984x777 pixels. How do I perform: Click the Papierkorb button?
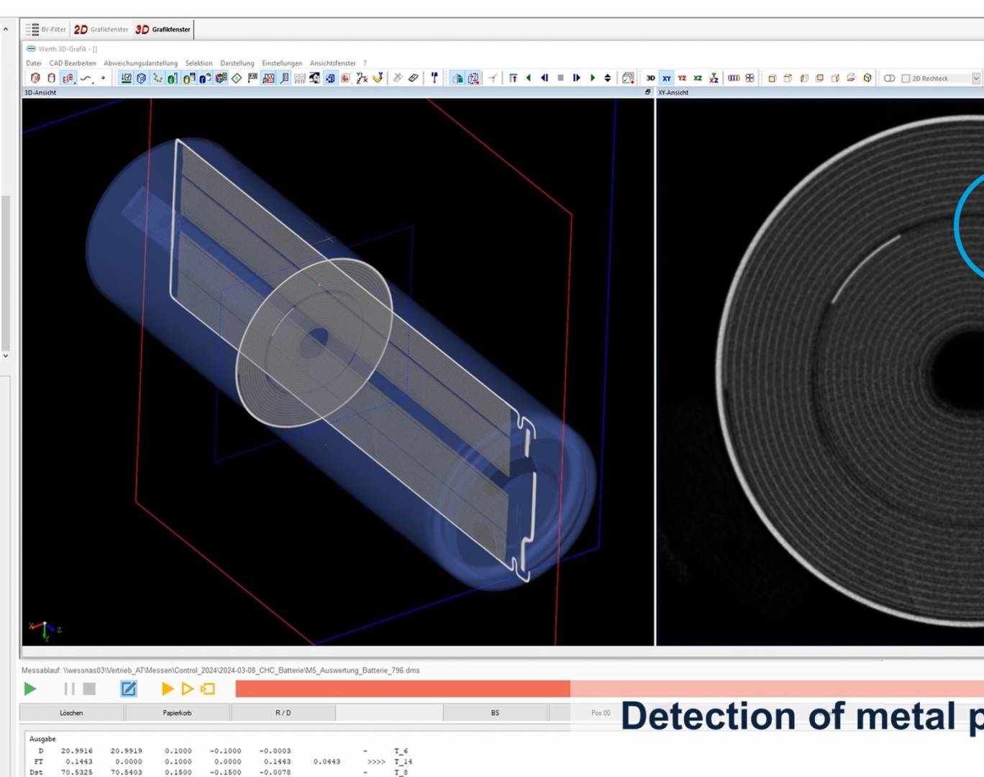click(x=177, y=713)
